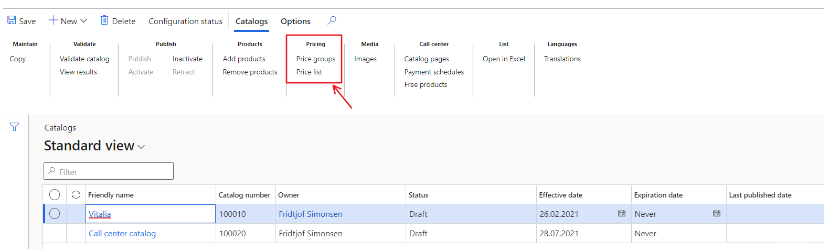The width and height of the screenshot is (840, 252).
Task: Open Price groups under Pricing
Action: point(315,59)
